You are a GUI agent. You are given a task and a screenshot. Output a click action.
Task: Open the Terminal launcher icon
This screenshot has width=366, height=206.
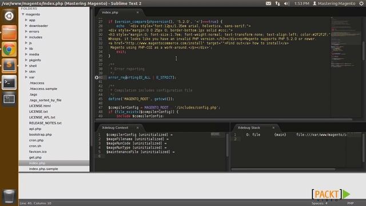click(x=9, y=82)
